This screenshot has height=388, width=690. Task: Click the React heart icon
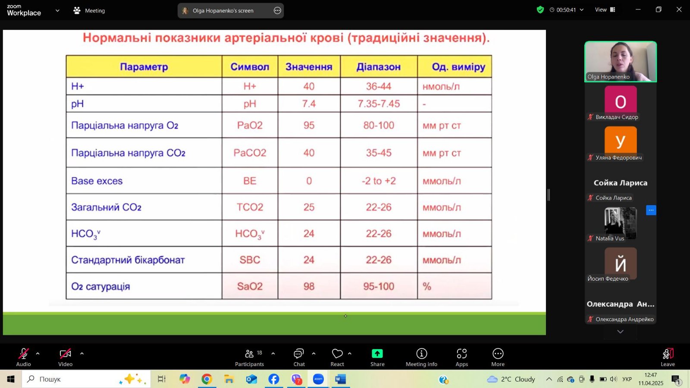[337, 357]
